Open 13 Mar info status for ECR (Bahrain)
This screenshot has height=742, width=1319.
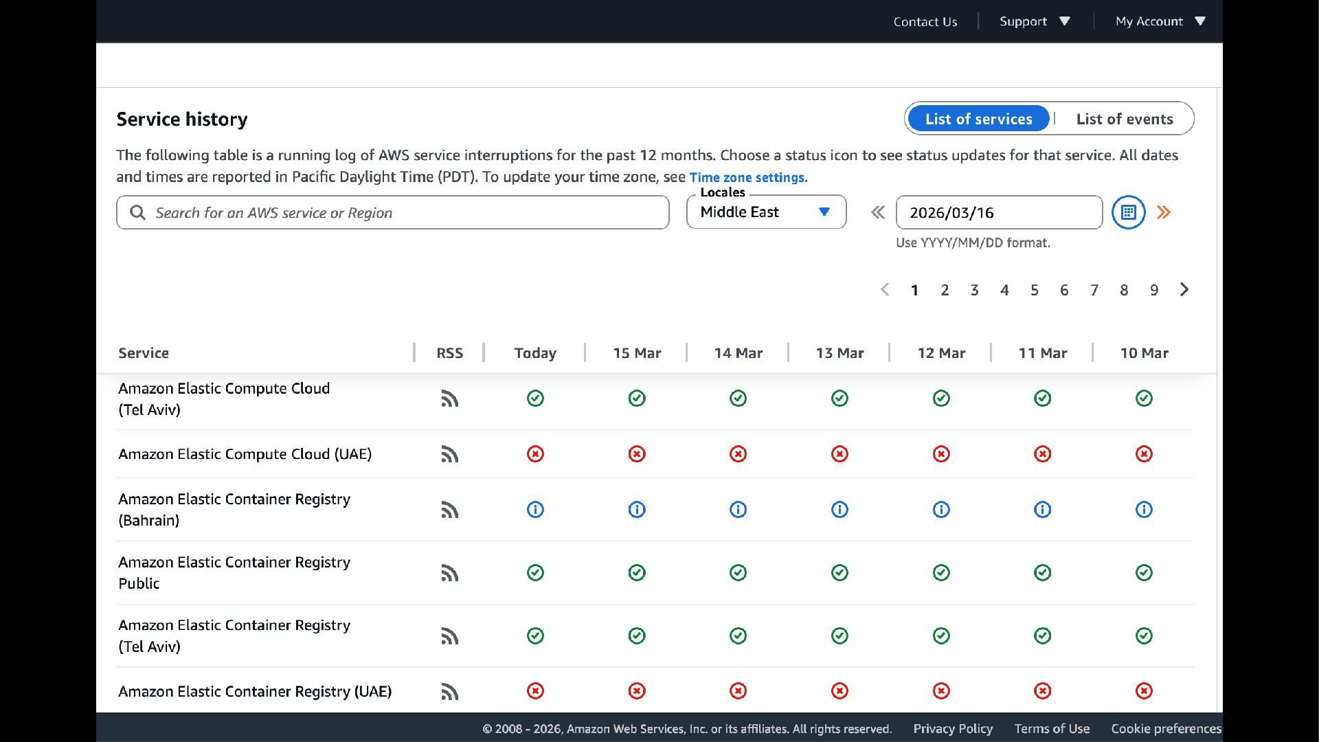[839, 510]
